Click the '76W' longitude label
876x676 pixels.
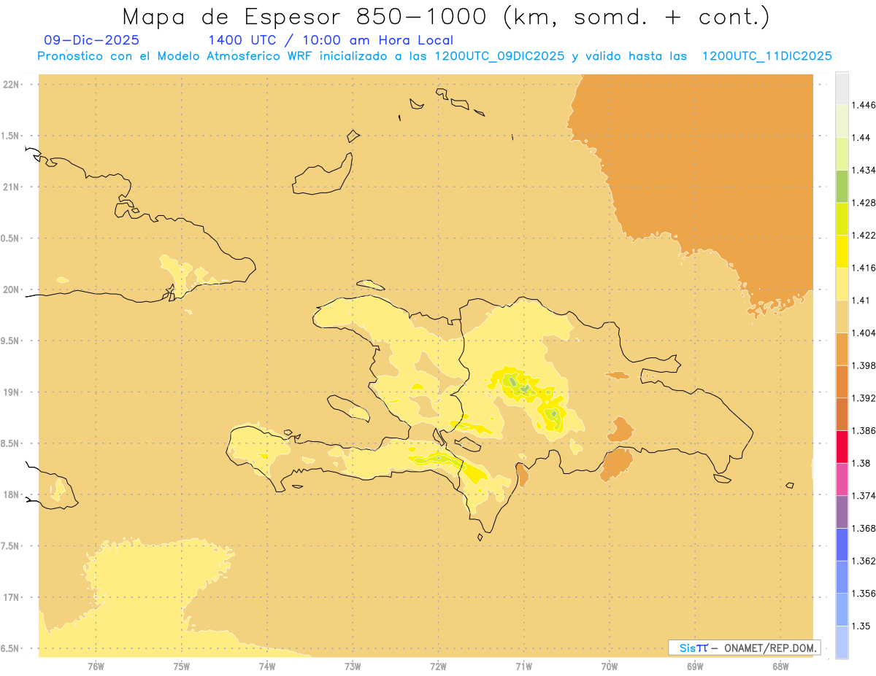tap(96, 667)
